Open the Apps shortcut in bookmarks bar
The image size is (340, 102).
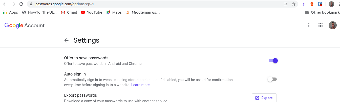10,12
